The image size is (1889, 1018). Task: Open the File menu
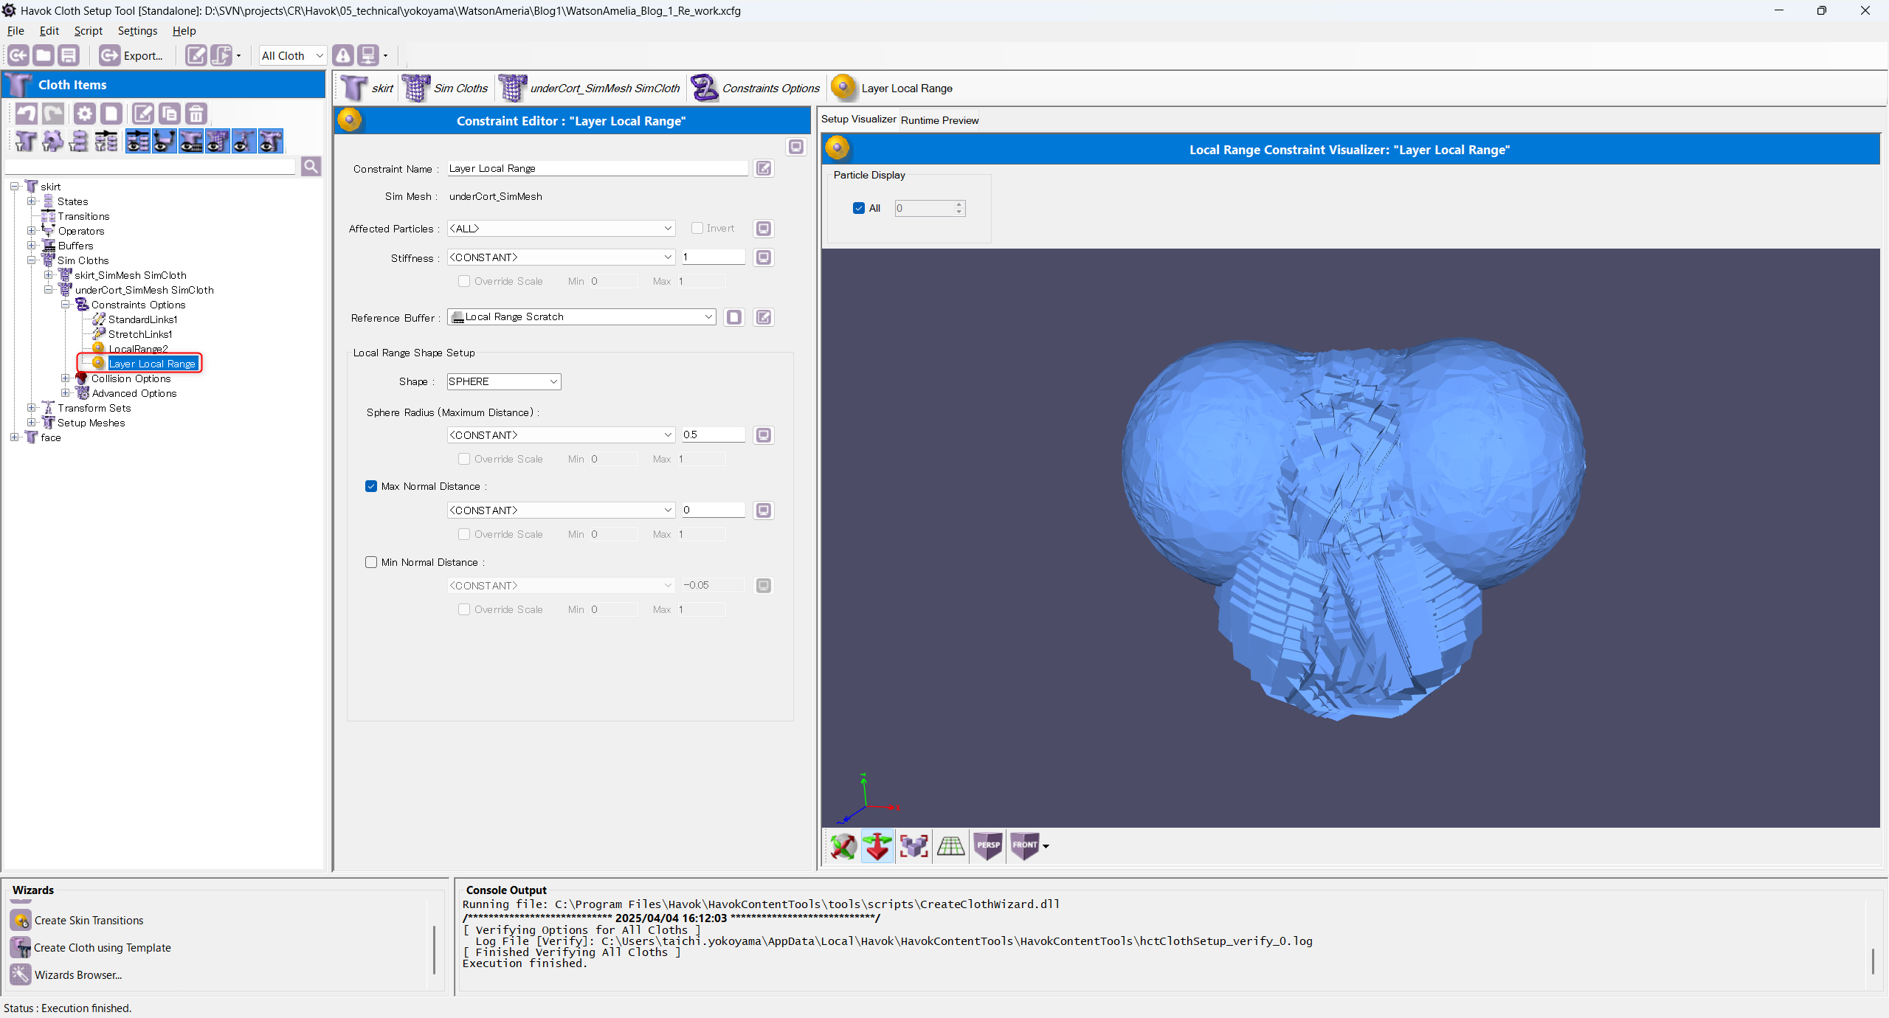pyautogui.click(x=15, y=30)
